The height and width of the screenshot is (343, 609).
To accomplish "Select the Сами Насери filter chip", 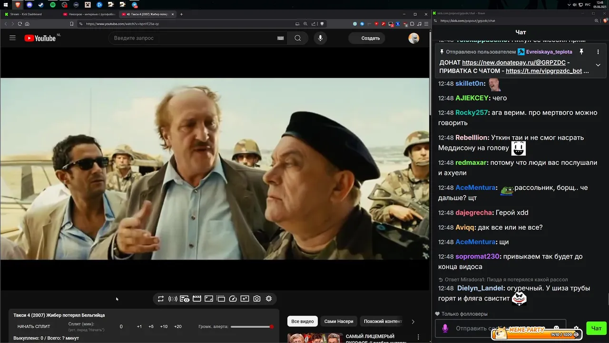I will pos(339,322).
